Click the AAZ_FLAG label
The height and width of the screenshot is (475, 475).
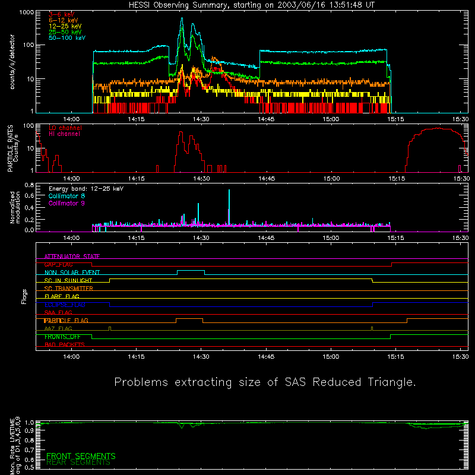(58, 328)
